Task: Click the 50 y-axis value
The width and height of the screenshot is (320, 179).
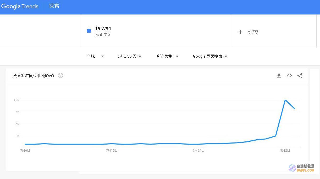Action: 17,124
